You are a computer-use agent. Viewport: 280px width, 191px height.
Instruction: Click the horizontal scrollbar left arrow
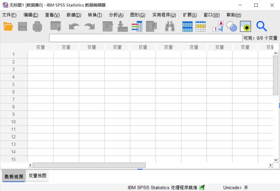click(30, 165)
